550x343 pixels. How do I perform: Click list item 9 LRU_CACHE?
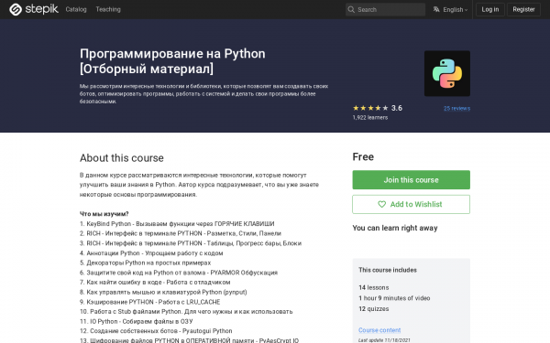point(149,302)
